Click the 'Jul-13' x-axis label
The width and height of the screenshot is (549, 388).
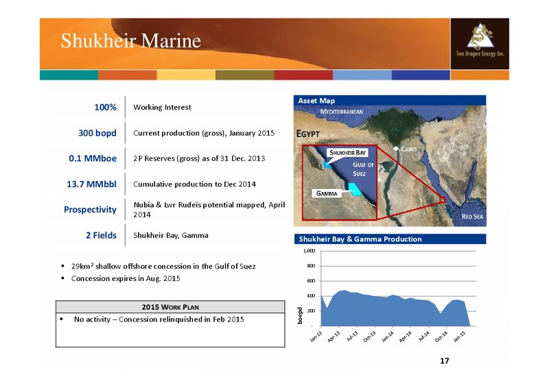352,336
